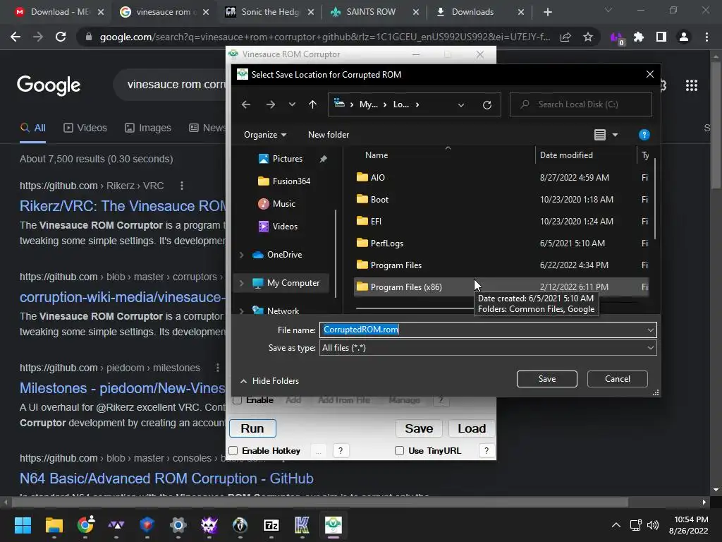
Task: Toggle Enable Hotkey checkbox
Action: coord(233,451)
